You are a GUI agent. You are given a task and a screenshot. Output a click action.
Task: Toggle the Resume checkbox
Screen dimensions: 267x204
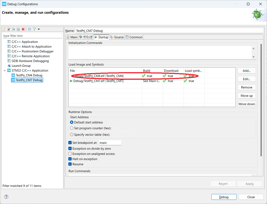click(x=70, y=164)
